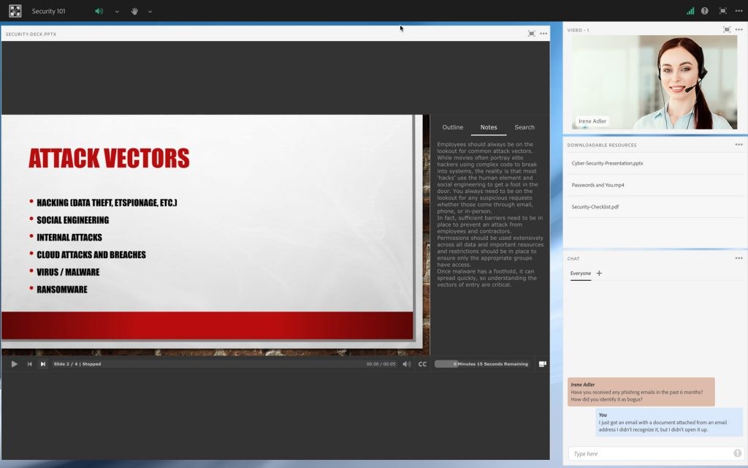The height and width of the screenshot is (468, 748).
Task: Expand the speaker options dropdown arrow
Action: click(x=117, y=12)
